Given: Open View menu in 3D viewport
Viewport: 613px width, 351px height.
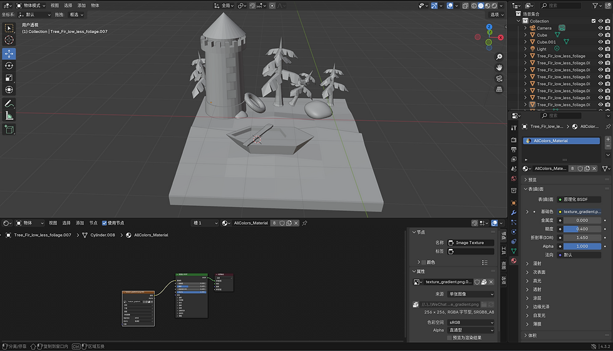Looking at the screenshot, I should coord(54,6).
